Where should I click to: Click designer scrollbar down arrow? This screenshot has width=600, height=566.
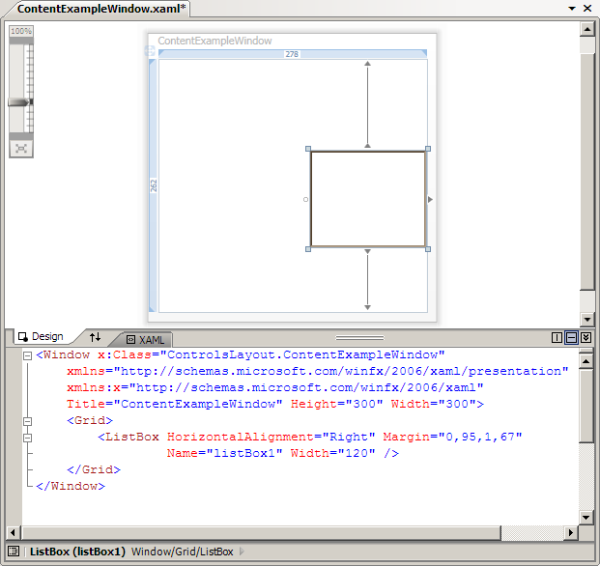[587, 318]
